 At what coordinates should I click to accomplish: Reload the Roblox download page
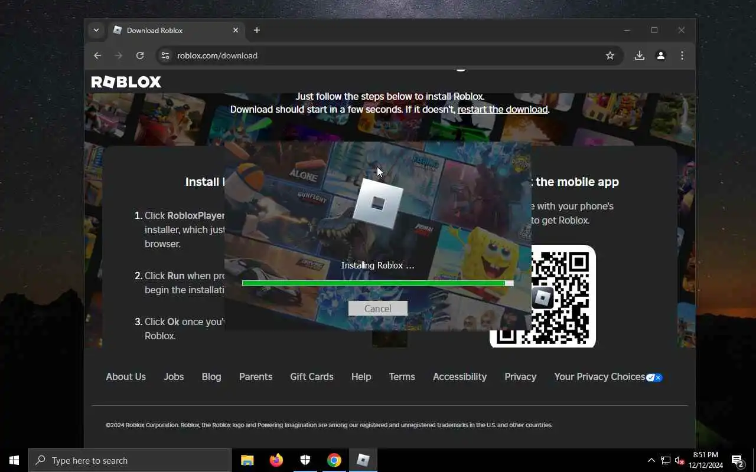(x=140, y=55)
